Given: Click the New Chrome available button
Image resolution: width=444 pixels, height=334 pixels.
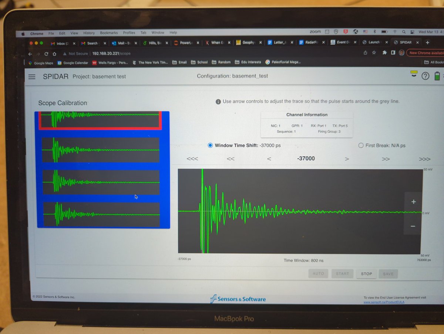Looking at the screenshot, I should click(x=425, y=53).
